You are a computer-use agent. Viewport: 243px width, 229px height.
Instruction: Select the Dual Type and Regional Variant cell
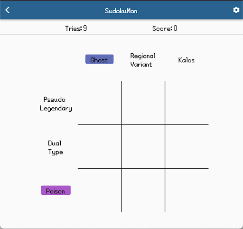tap(143, 146)
